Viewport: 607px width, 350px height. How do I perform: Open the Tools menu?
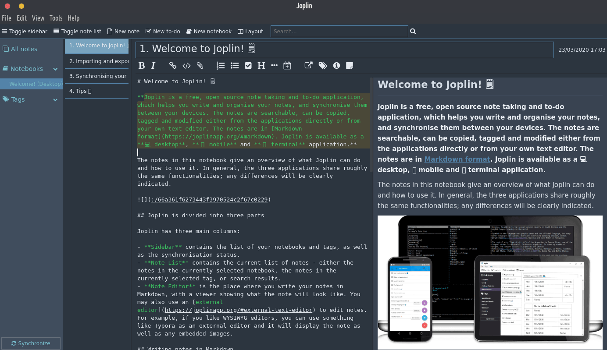point(56,18)
